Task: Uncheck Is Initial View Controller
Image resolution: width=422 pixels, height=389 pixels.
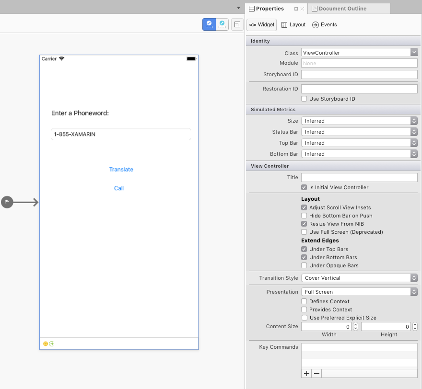Action: (x=304, y=187)
